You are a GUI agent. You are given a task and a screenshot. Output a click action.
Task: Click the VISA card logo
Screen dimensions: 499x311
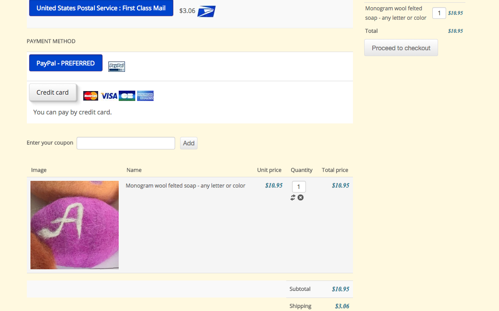coord(109,96)
